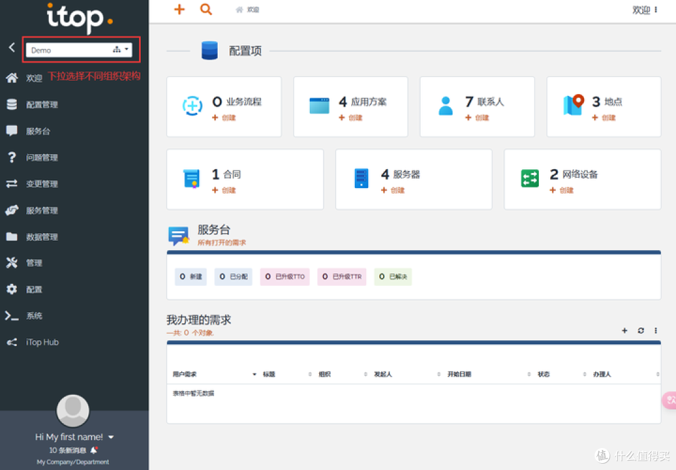
Task: Create a new 应用方案
Action: tap(351, 118)
